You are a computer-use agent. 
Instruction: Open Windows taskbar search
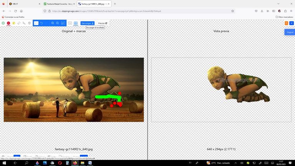[x=27, y=163]
